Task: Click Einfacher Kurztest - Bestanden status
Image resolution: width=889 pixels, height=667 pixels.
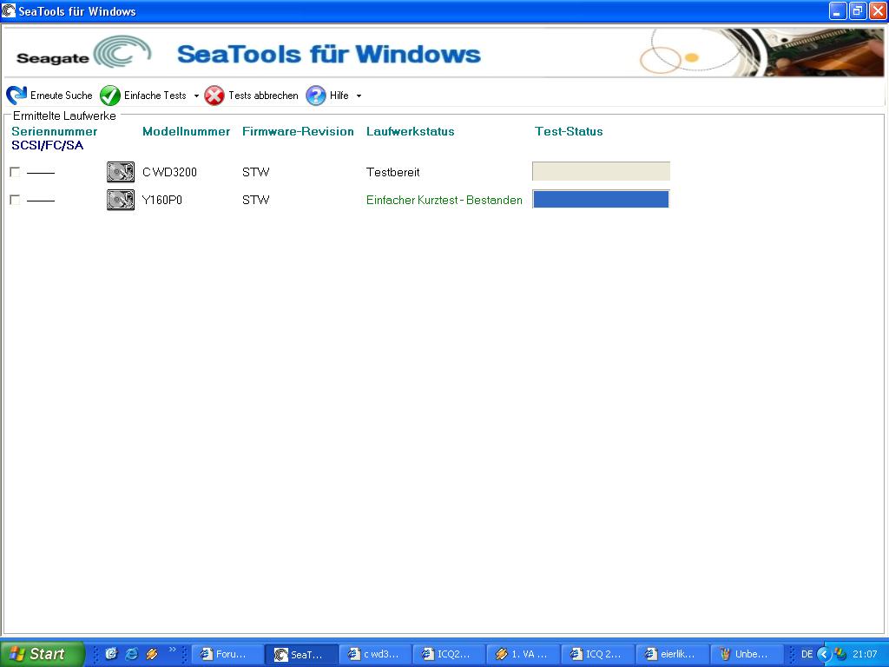Action: 444,200
